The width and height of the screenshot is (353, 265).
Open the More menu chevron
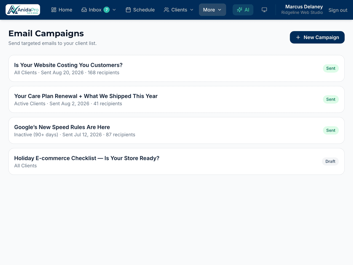[220, 10]
